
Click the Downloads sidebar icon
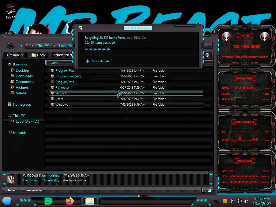tap(12, 76)
